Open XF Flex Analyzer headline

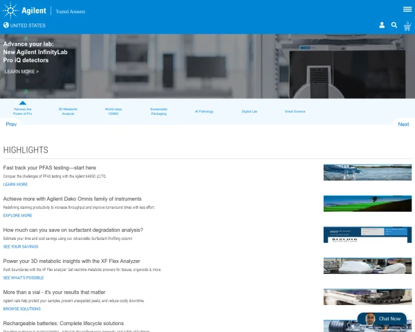click(72, 261)
